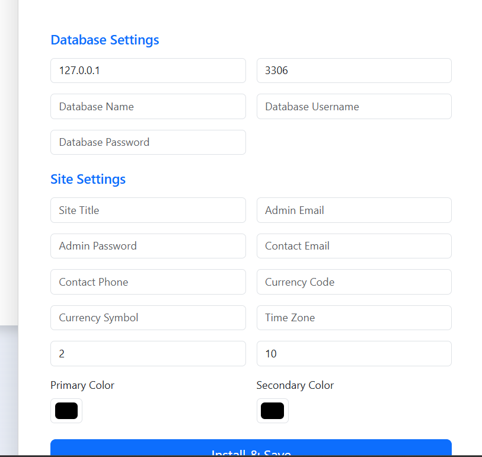Click the Site Settings heading
The image size is (482, 457).
point(88,179)
